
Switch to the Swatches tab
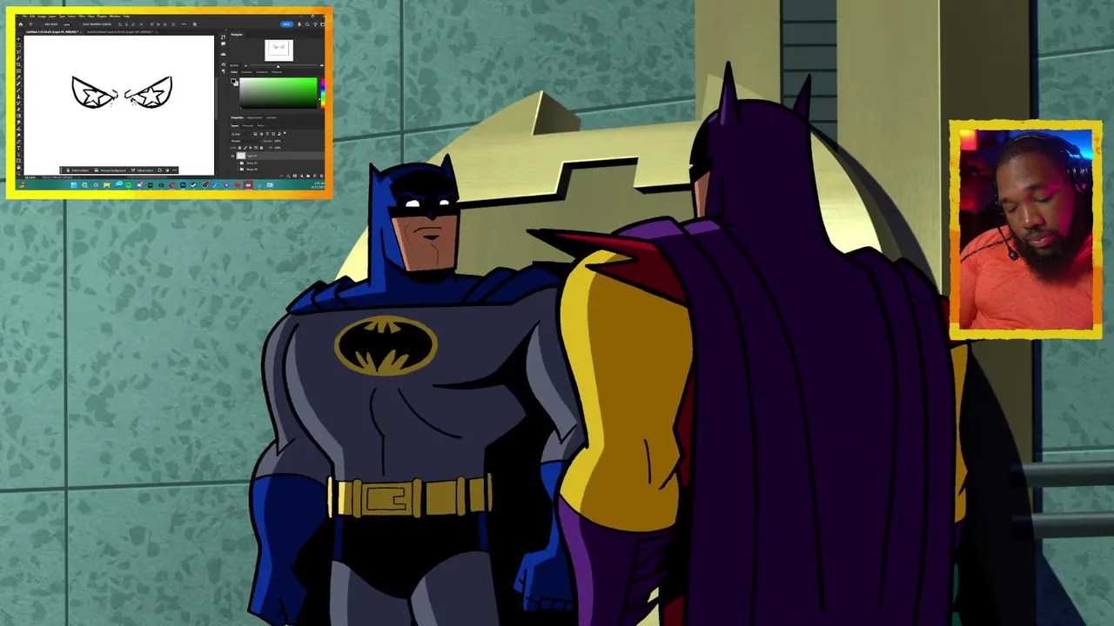(246, 72)
